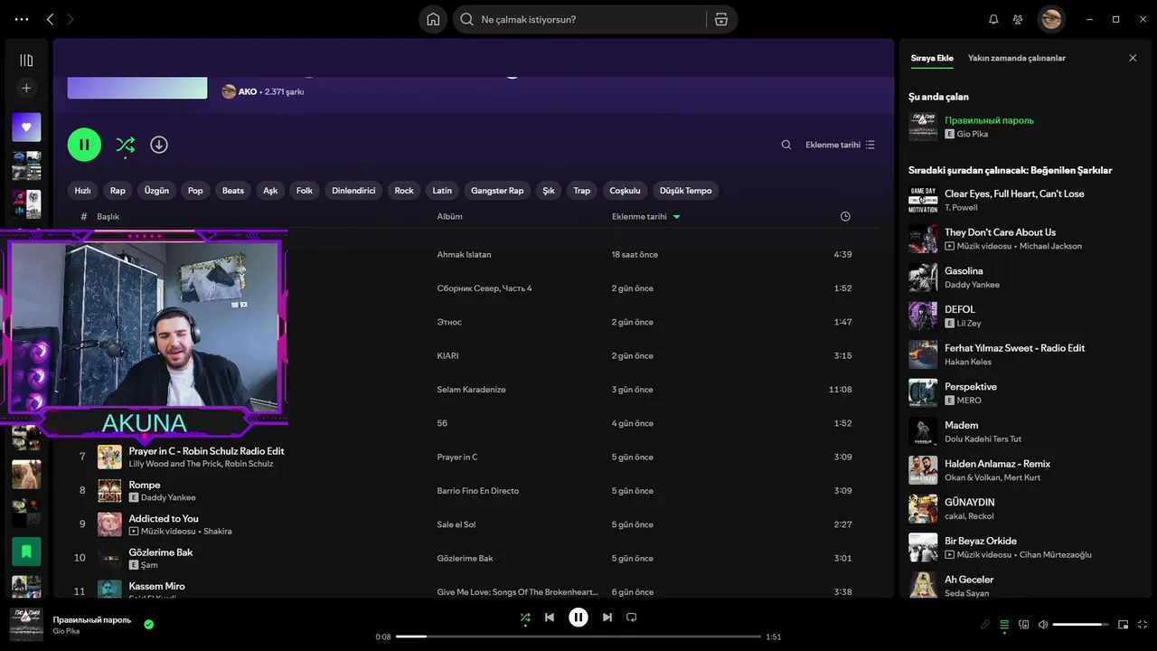
Task: Skip to previous track
Action: tap(550, 618)
